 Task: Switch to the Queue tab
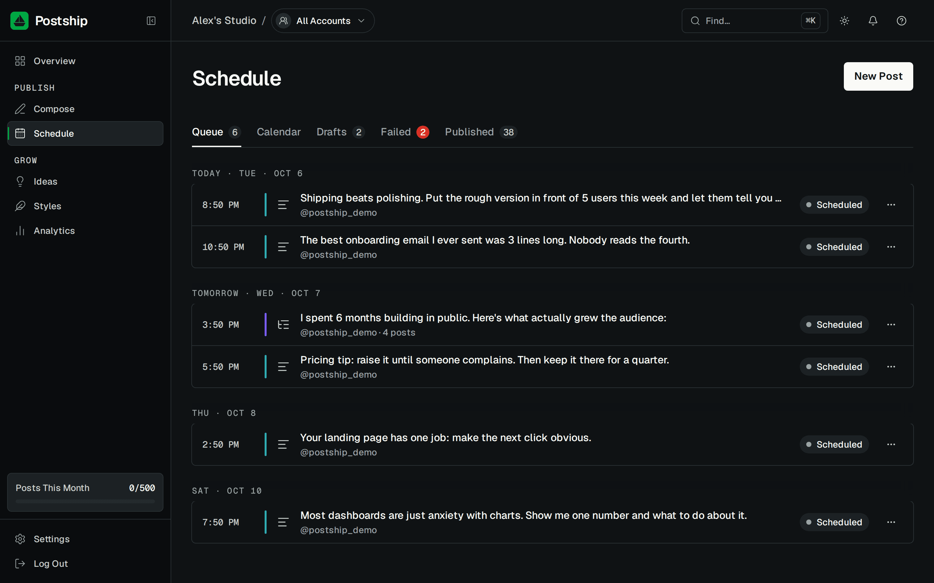pyautogui.click(x=217, y=132)
